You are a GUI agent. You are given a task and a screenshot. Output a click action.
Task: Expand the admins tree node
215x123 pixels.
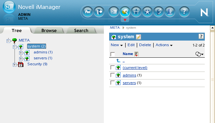pyautogui.click(x=21, y=53)
